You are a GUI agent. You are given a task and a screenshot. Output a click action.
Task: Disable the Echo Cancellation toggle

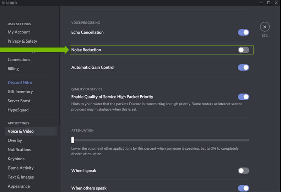tap(243, 32)
